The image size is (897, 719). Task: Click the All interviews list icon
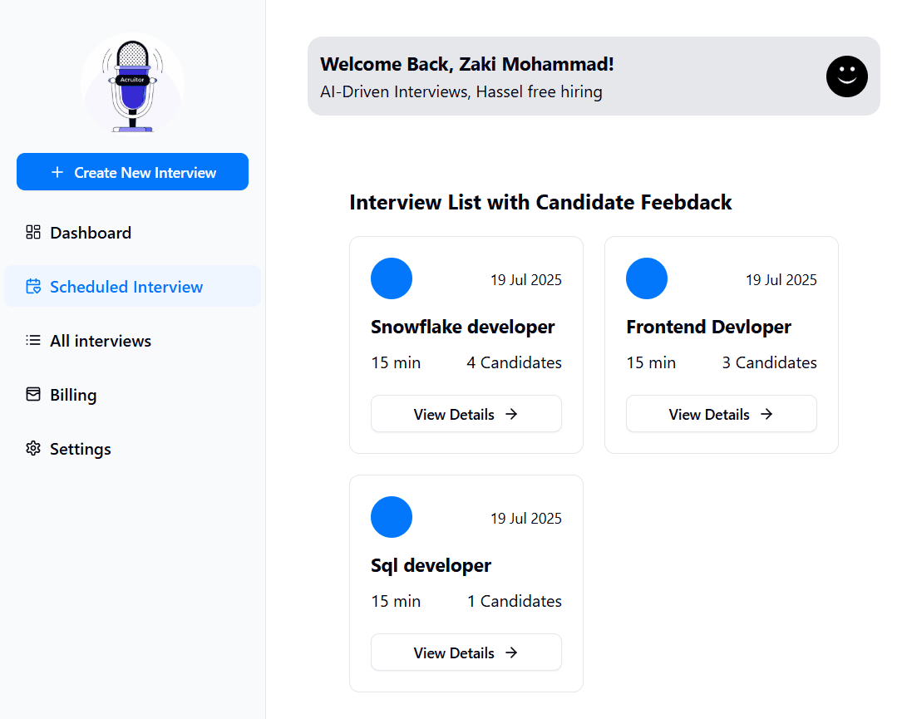pos(33,340)
